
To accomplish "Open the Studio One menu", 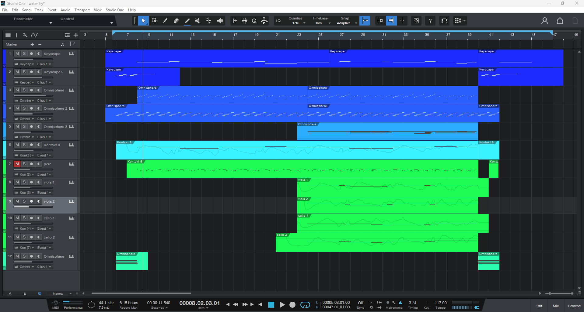I will point(115,10).
